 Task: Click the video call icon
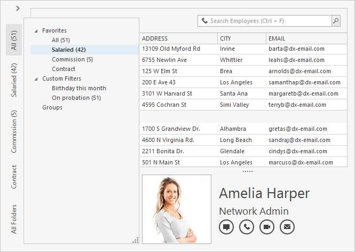coord(267,227)
